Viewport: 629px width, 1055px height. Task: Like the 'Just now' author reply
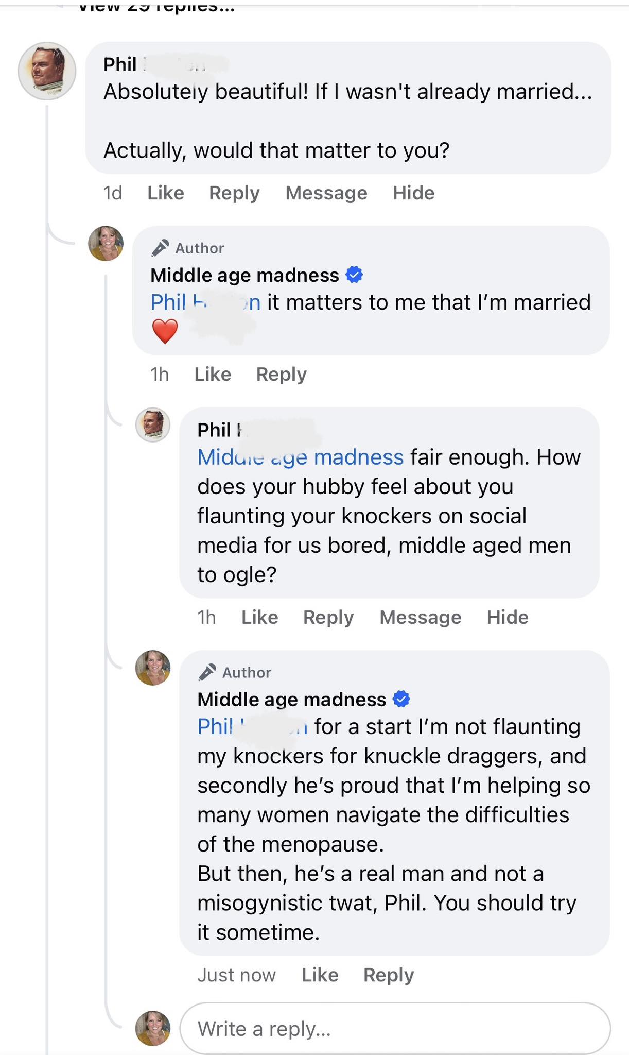(320, 975)
